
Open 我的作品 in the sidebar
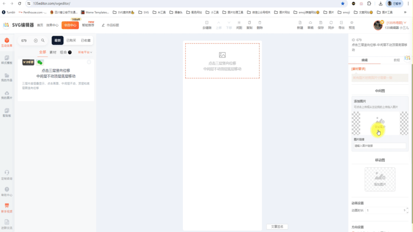point(7,77)
